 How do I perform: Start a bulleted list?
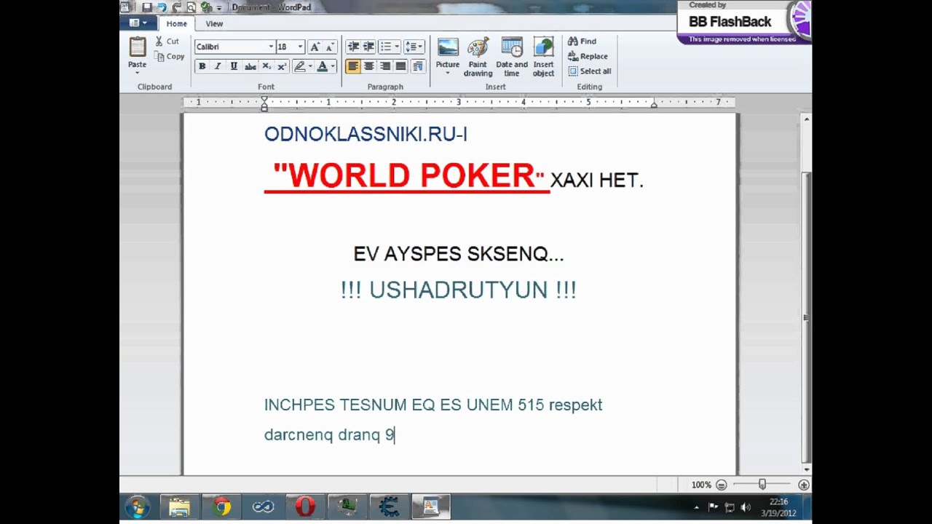(x=385, y=47)
